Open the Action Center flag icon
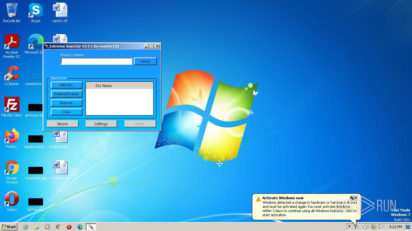 tap(381, 227)
